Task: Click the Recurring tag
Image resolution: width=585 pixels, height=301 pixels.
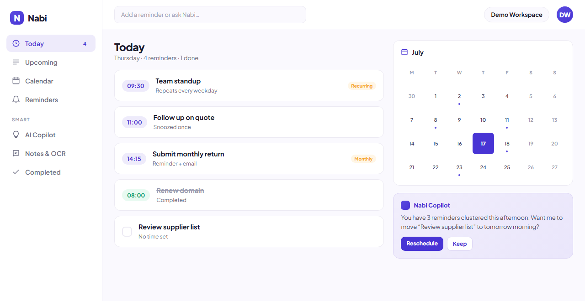Action: click(x=362, y=86)
